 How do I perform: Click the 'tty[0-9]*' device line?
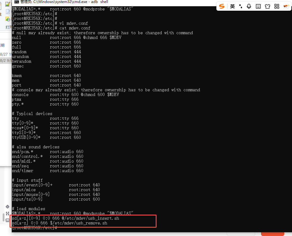click(45, 123)
